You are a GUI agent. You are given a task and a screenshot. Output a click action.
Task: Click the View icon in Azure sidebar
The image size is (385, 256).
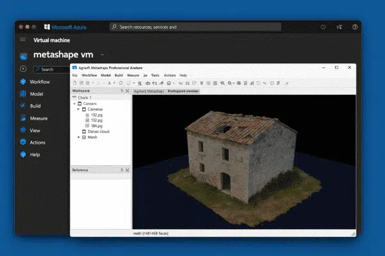[x=22, y=131]
